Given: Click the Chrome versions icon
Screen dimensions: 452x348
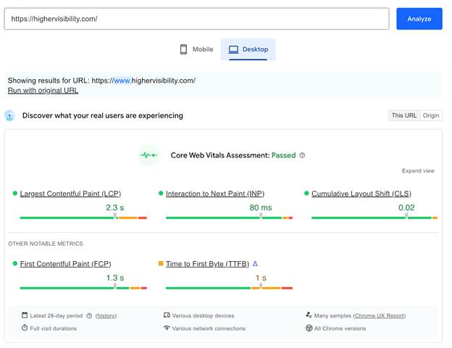Looking at the screenshot, I should tap(309, 328).
